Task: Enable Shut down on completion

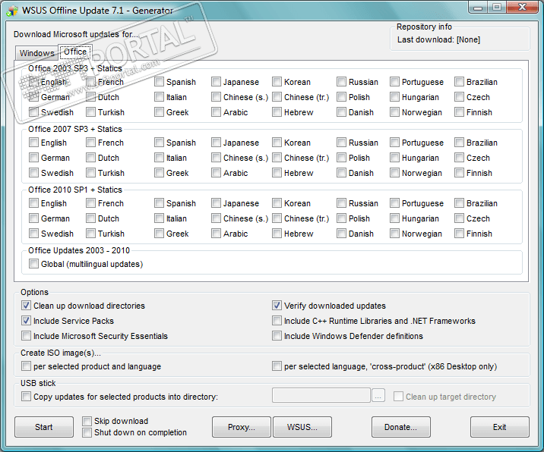Action: pyautogui.click(x=87, y=432)
